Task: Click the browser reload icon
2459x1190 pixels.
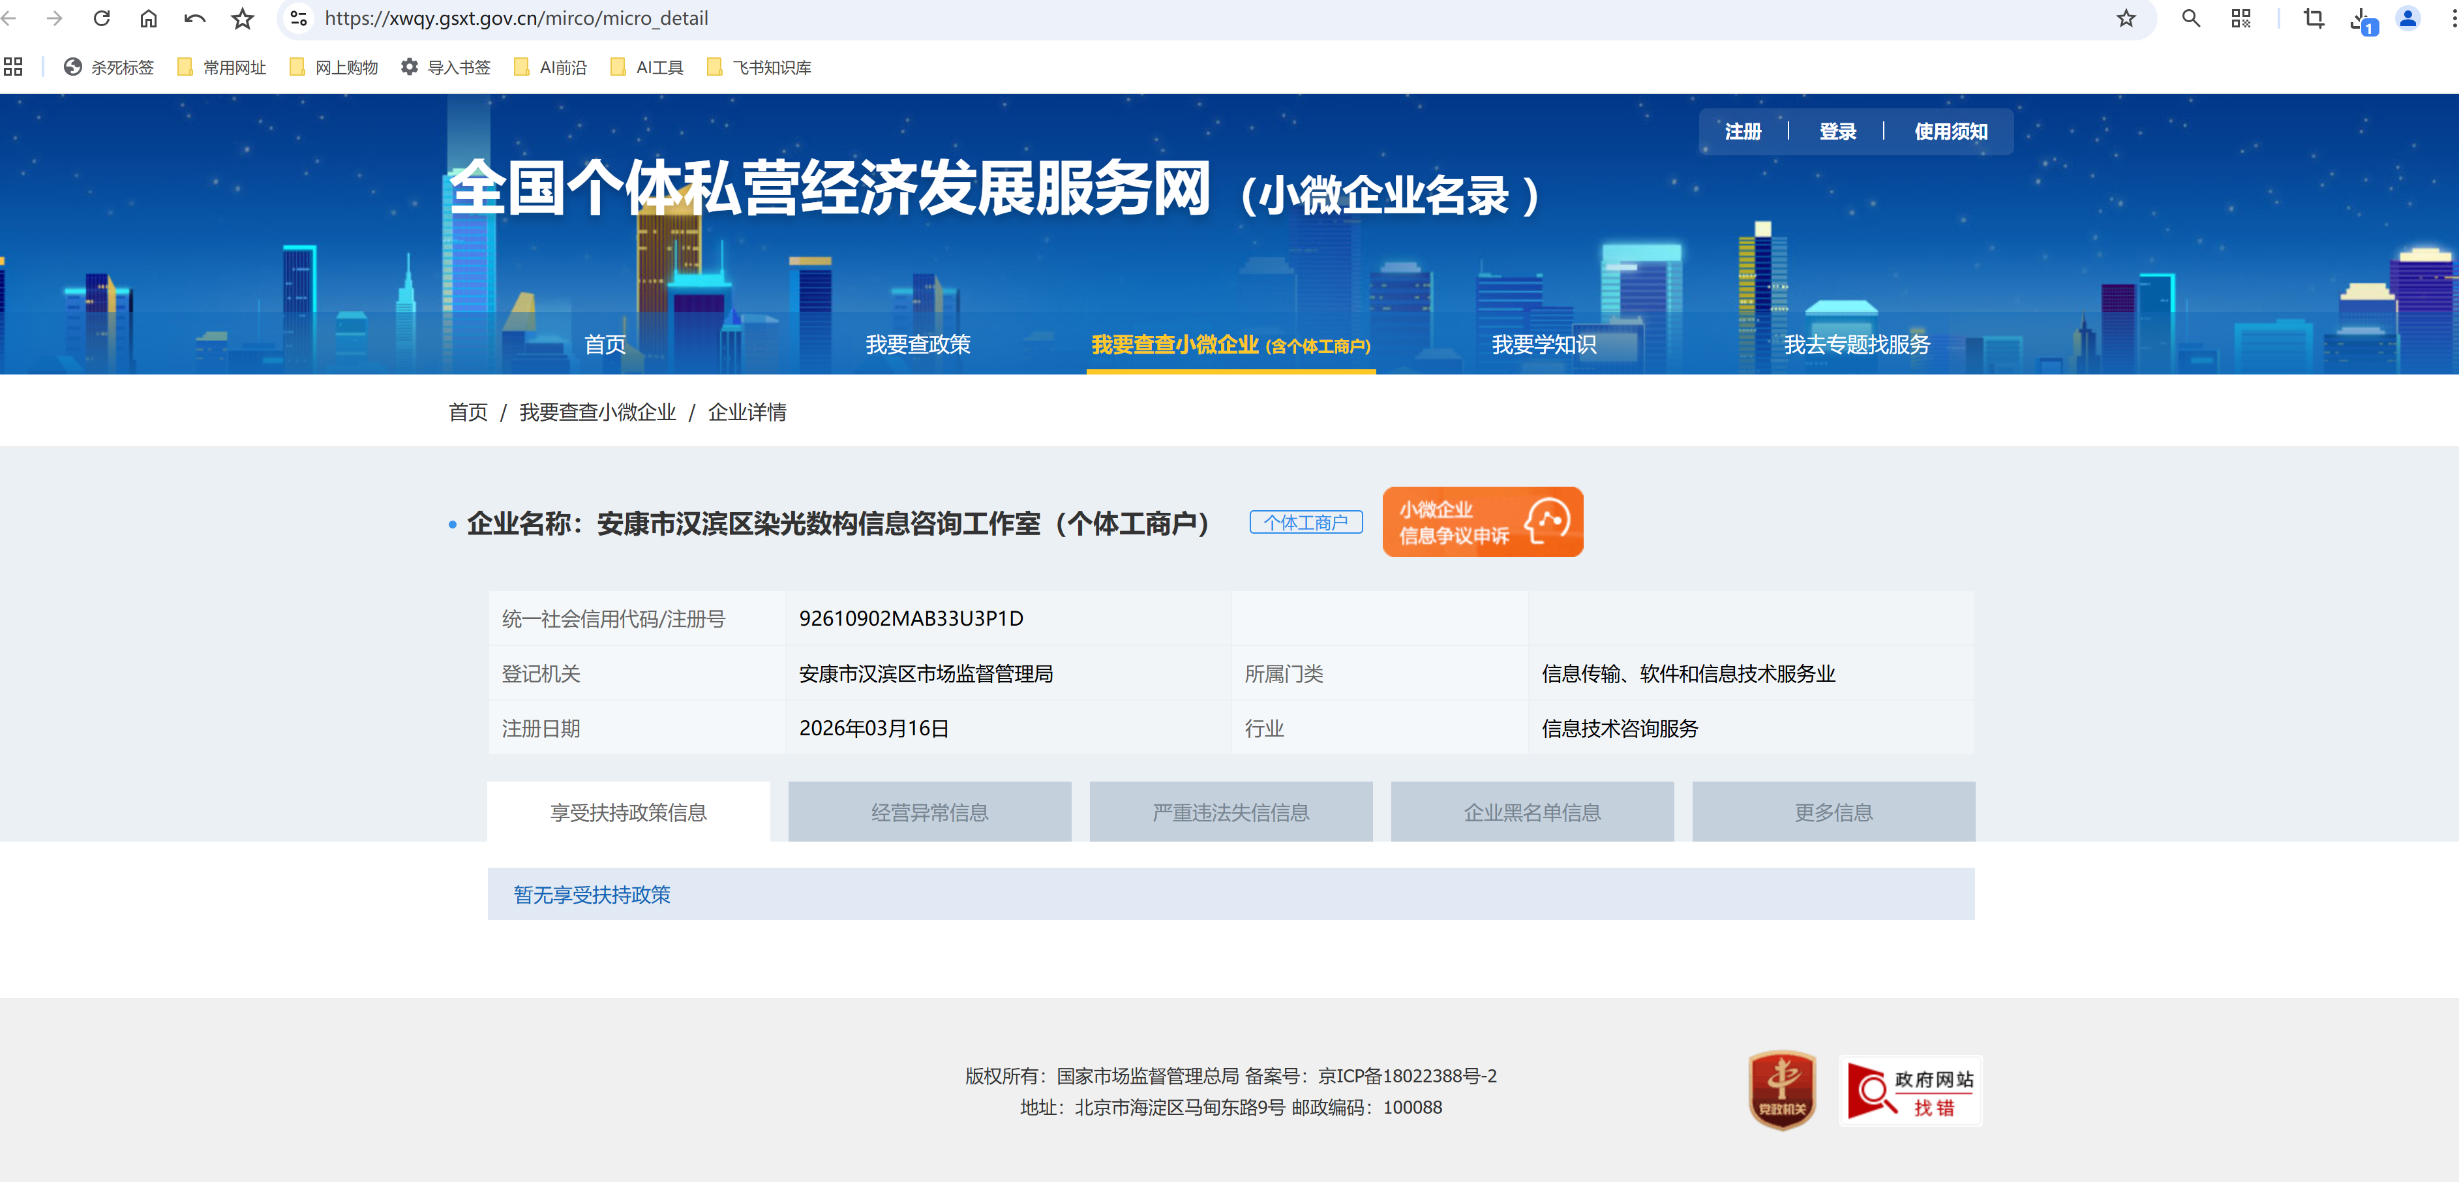Action: pos(101,18)
